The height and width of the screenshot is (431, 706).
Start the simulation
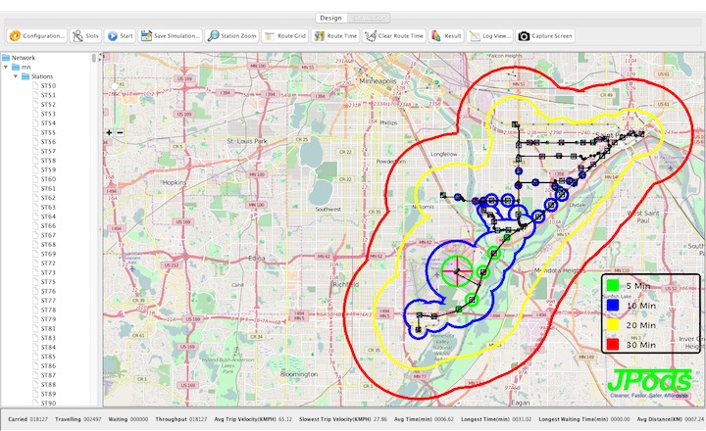click(x=121, y=35)
